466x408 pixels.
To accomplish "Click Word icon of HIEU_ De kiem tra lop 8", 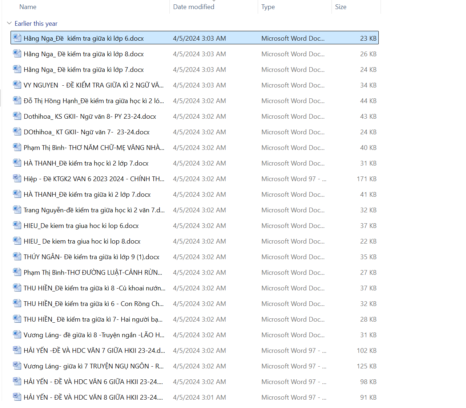I will [x=17, y=241].
